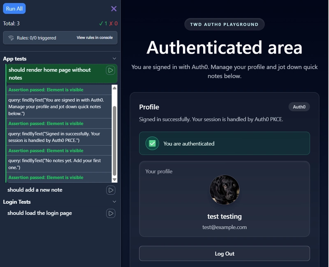Close the test sidebar with X icon
The width and height of the screenshot is (329, 267).
click(114, 9)
